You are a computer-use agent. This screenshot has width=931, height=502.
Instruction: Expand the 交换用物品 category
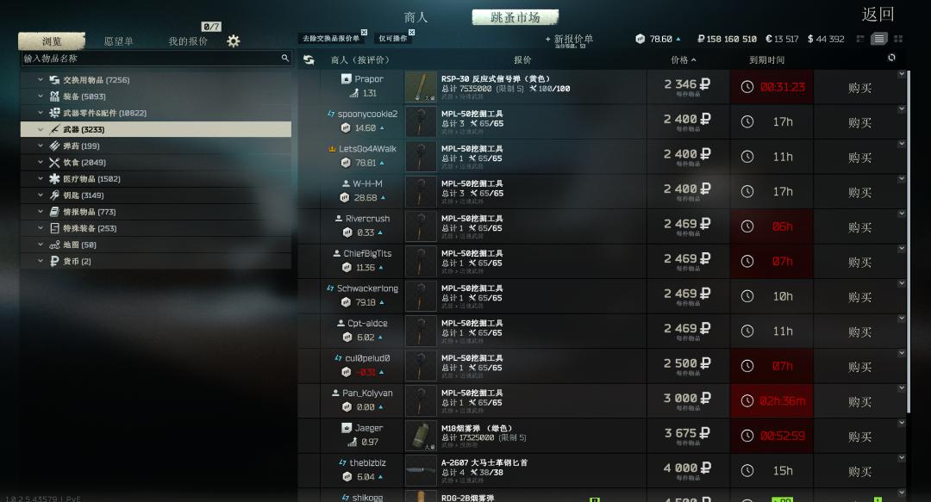coord(41,79)
